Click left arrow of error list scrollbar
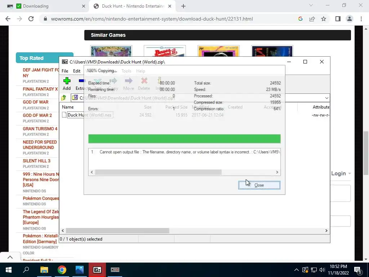The image size is (369, 277). 92,172
